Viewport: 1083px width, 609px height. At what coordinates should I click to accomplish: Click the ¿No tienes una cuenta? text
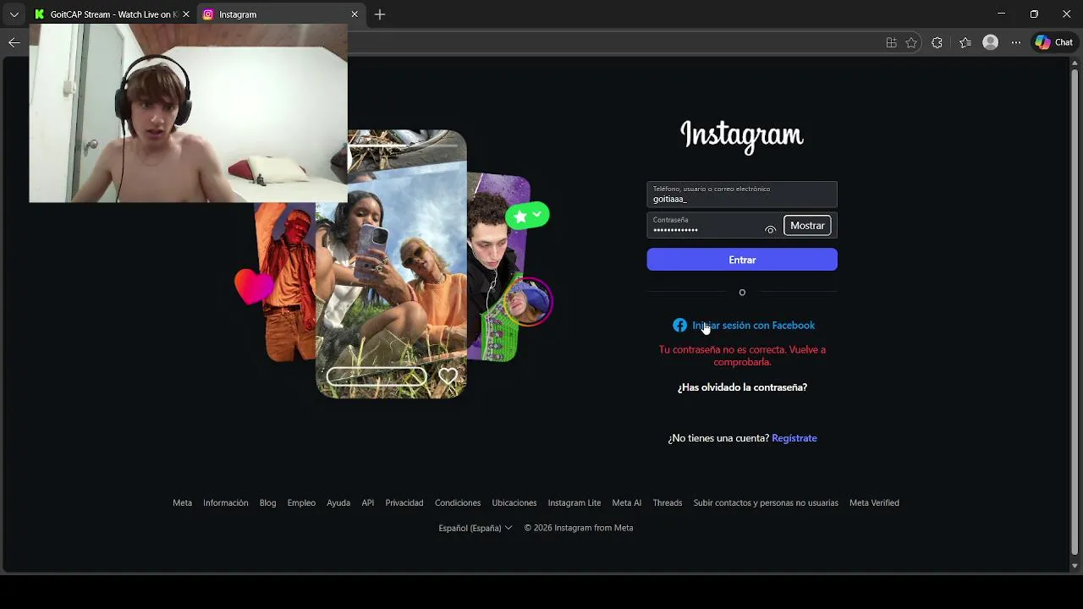coord(718,438)
